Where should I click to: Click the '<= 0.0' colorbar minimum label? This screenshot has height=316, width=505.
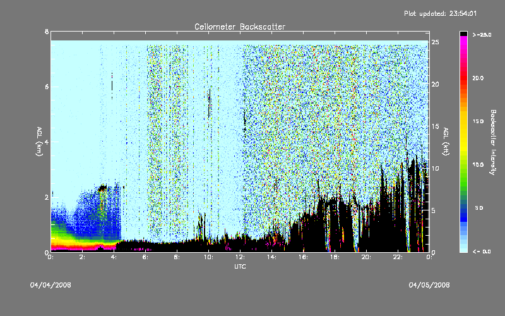coord(482,252)
